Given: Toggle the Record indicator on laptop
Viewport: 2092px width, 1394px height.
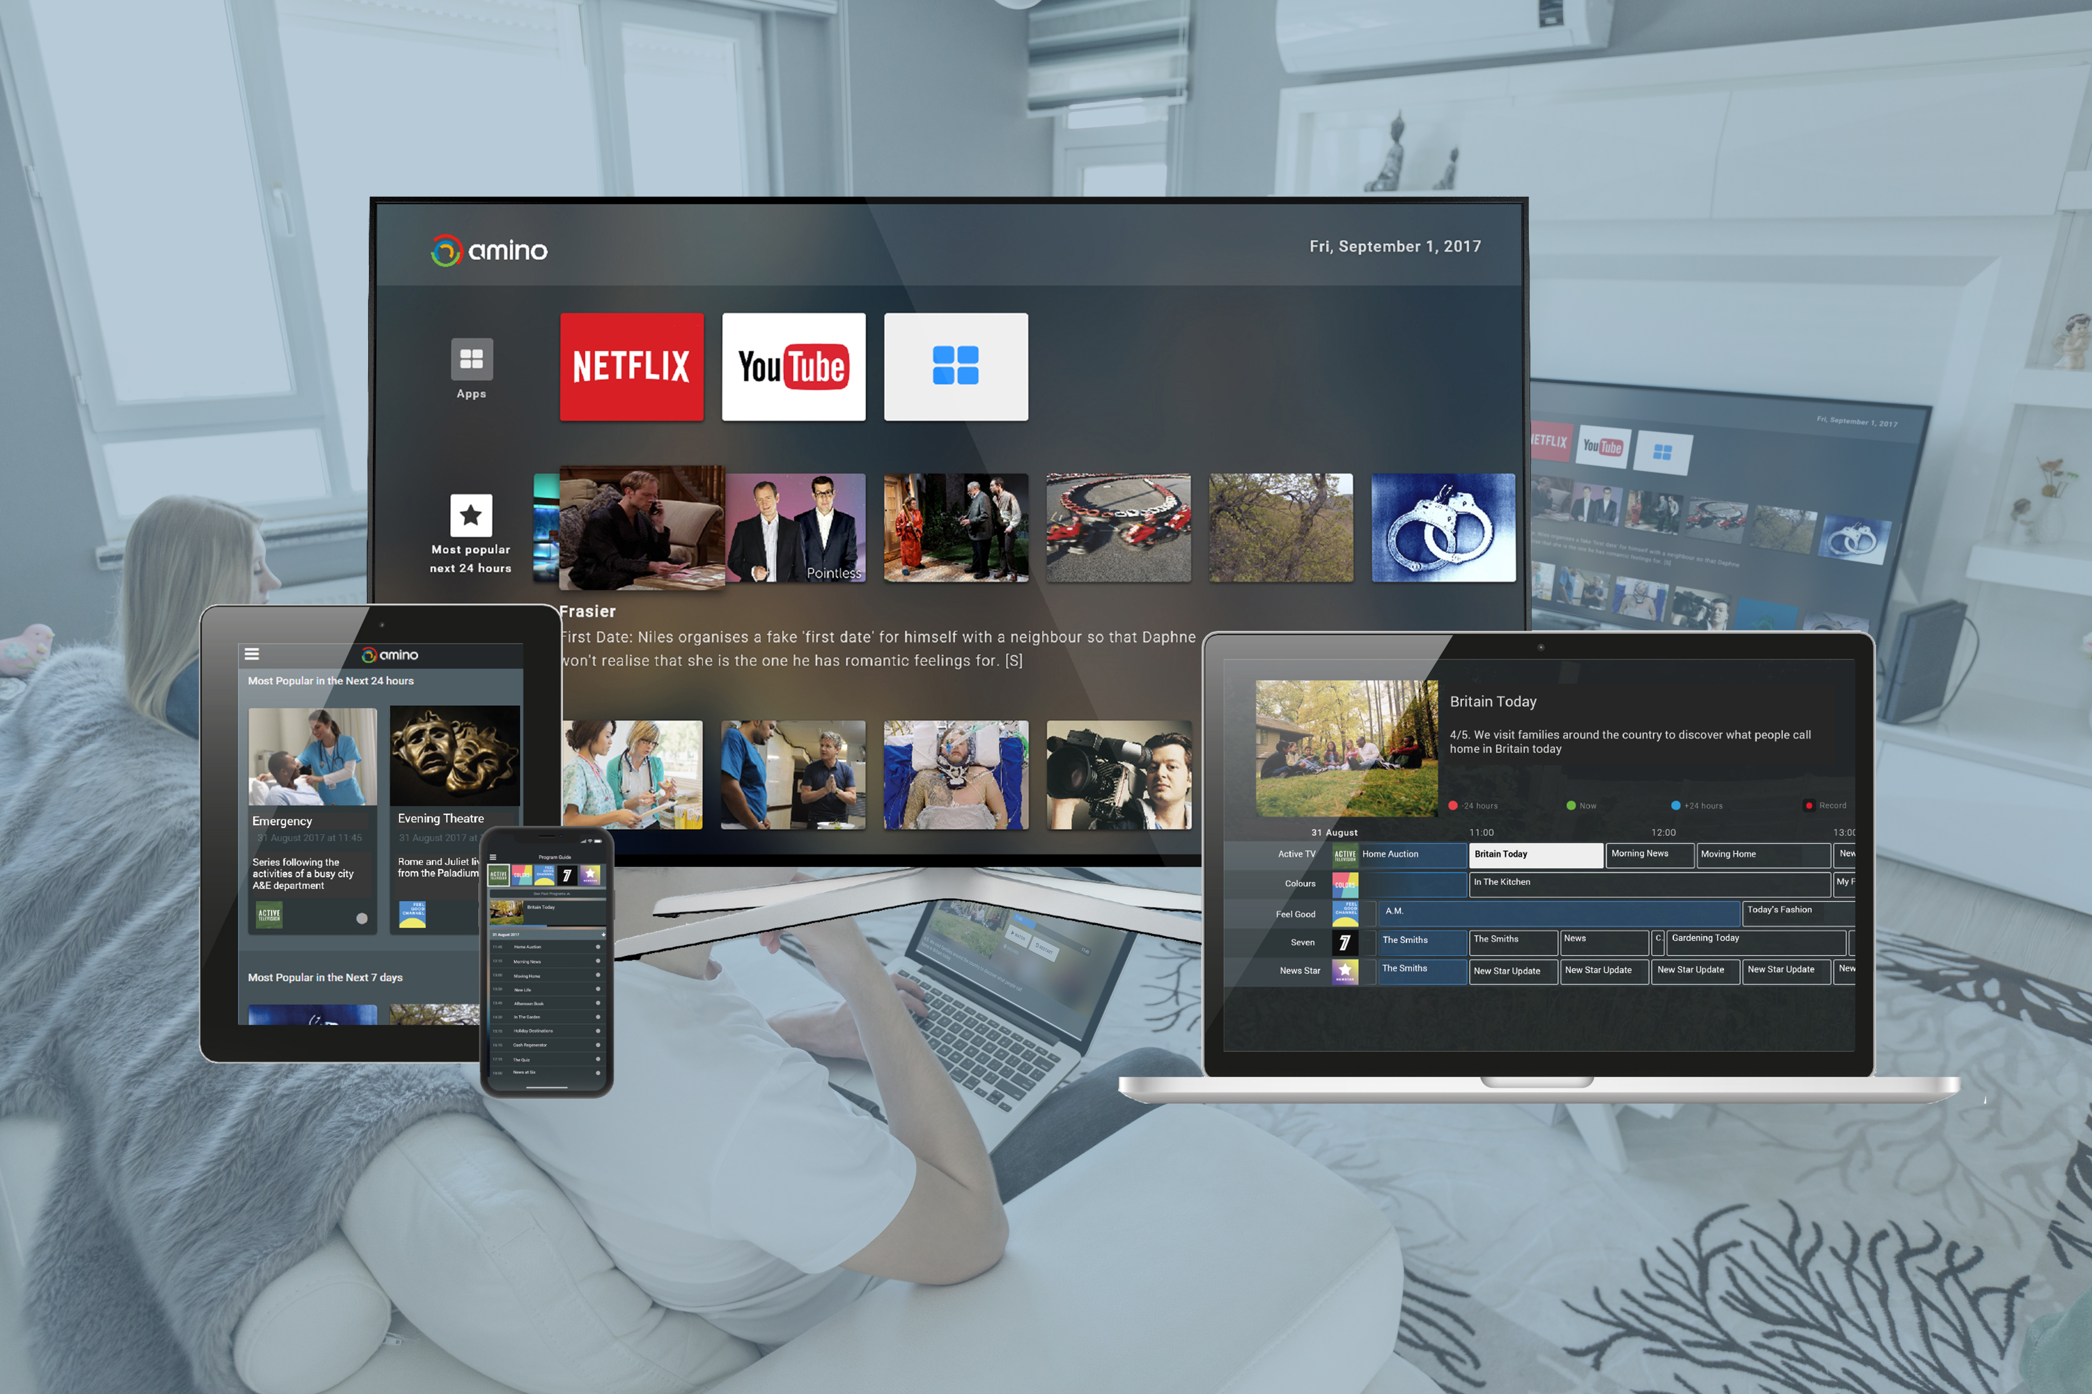Looking at the screenshot, I should (x=1809, y=804).
